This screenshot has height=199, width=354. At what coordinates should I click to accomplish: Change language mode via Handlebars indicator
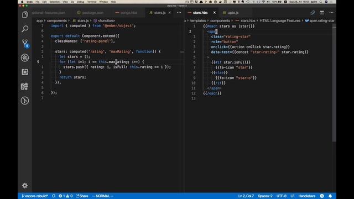(x=307, y=196)
